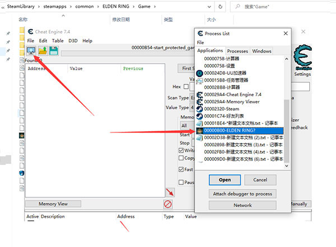Screen dimensions: 336x247
Task: Click the Open Process computer icon
Action: (30, 51)
